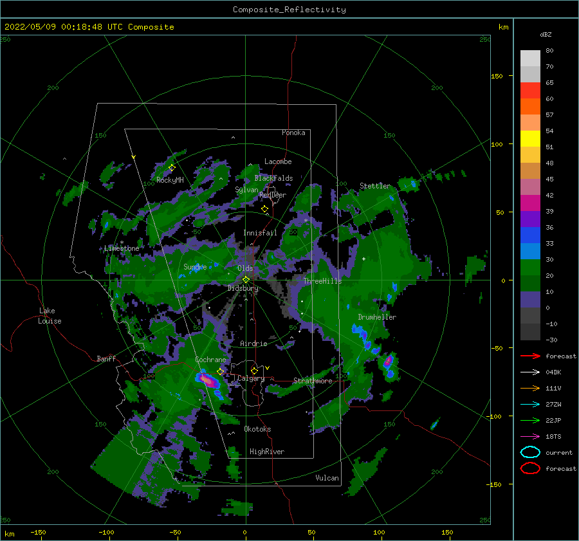Click the 150 tick on right axis
This screenshot has height=541, width=579.
click(x=497, y=76)
